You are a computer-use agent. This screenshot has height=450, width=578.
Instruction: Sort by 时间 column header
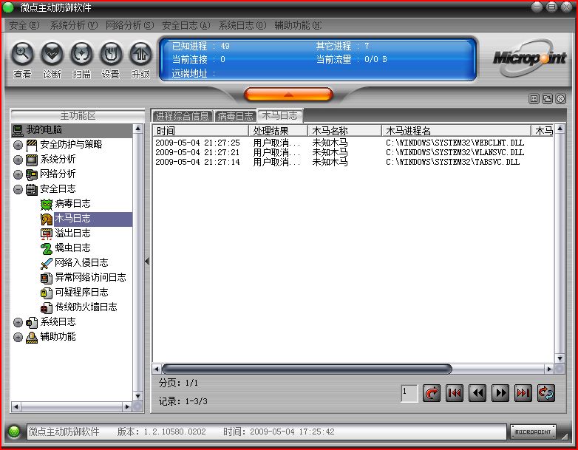(x=201, y=131)
